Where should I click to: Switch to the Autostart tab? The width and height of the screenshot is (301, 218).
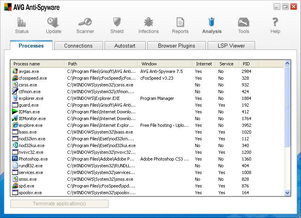[125, 46]
